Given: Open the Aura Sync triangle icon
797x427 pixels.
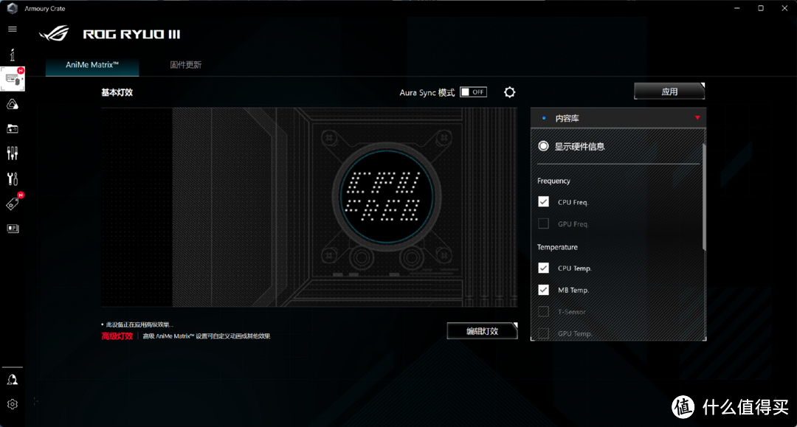Looking at the screenshot, I should coord(13,104).
